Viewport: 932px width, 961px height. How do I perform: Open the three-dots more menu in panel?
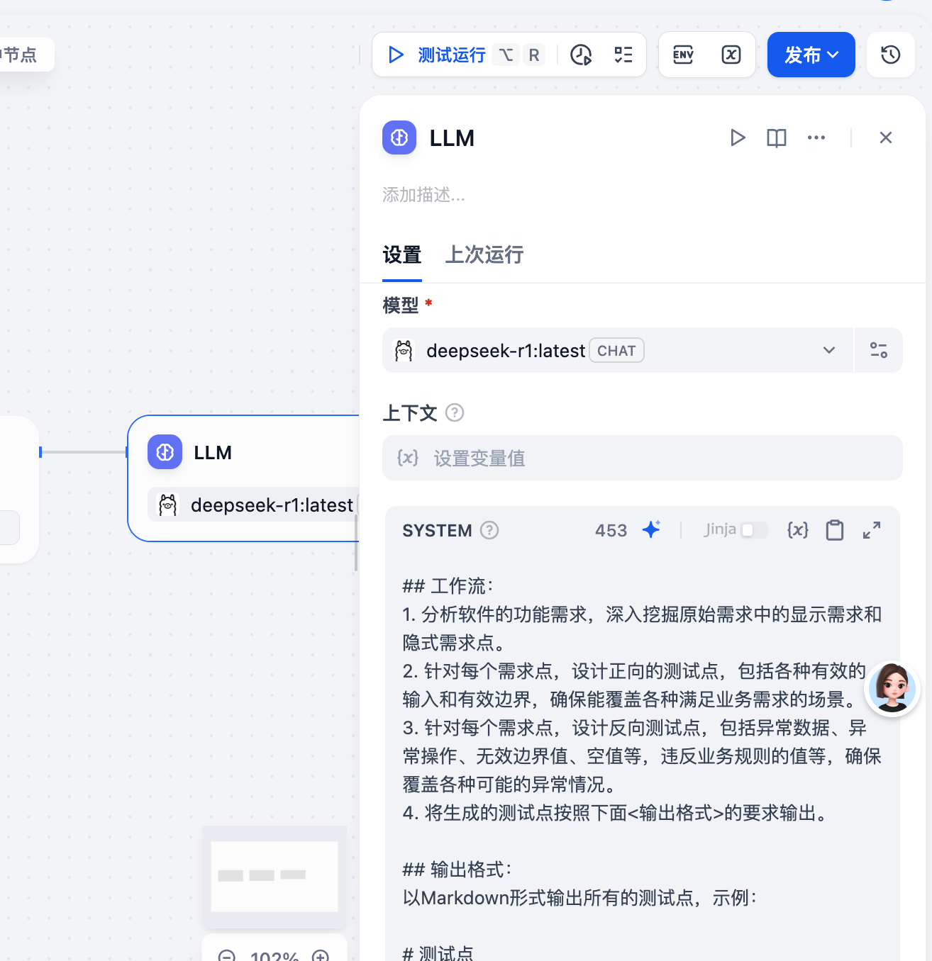click(816, 137)
